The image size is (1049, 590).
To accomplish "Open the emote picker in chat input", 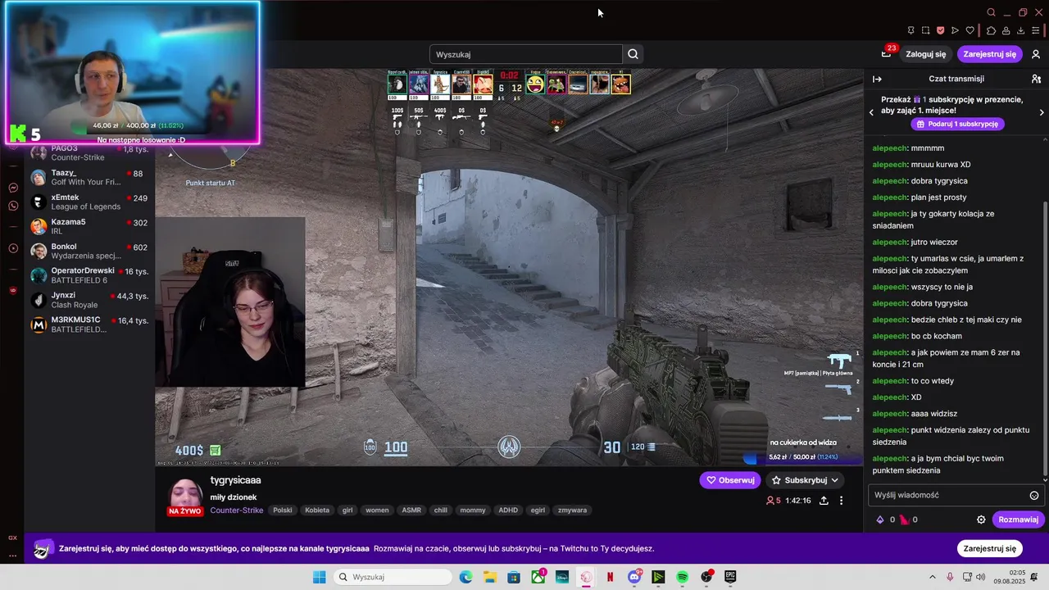I will click(x=1034, y=495).
